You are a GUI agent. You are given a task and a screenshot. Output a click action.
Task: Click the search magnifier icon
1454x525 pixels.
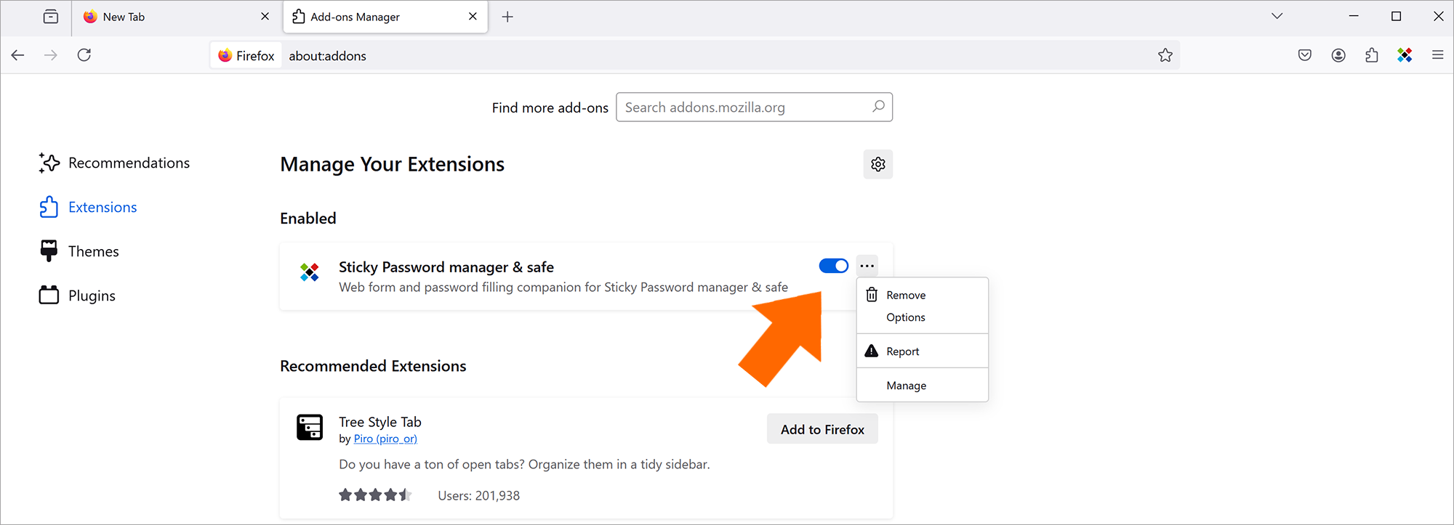tap(878, 107)
